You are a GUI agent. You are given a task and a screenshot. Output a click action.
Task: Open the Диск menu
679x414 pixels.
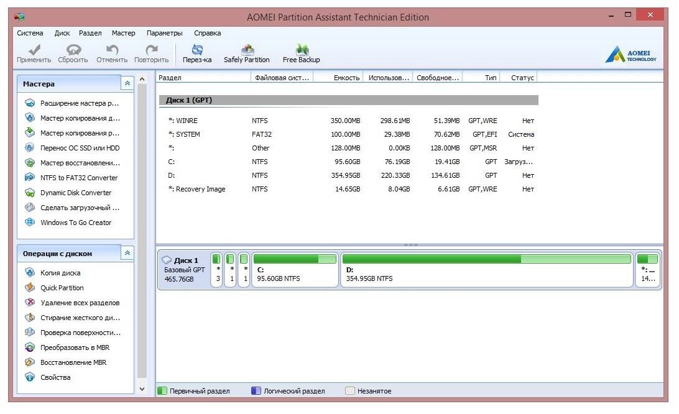pyautogui.click(x=62, y=33)
